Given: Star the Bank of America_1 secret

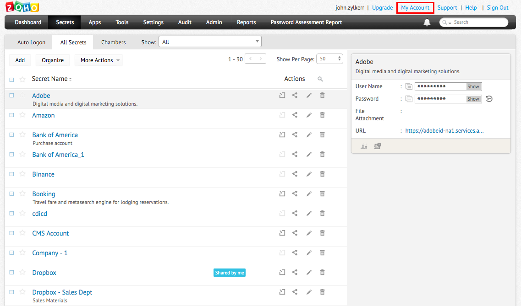Looking at the screenshot, I should (x=22, y=155).
